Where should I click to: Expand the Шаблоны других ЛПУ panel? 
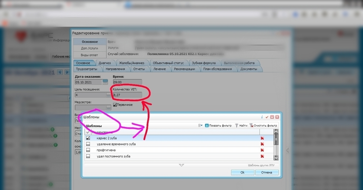click(x=181, y=165)
